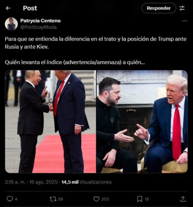Click the Responder button
The width and height of the screenshot is (193, 207).
point(159,8)
